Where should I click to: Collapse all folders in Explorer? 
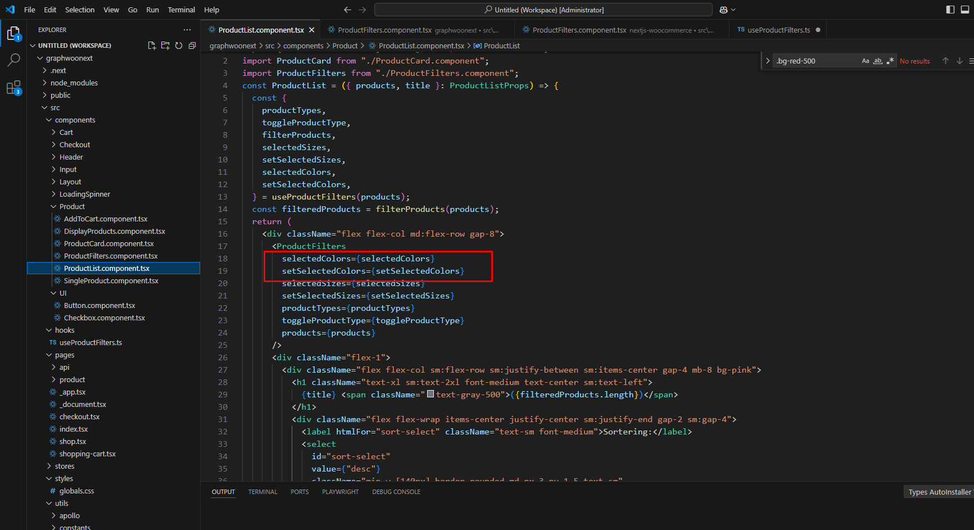192,46
